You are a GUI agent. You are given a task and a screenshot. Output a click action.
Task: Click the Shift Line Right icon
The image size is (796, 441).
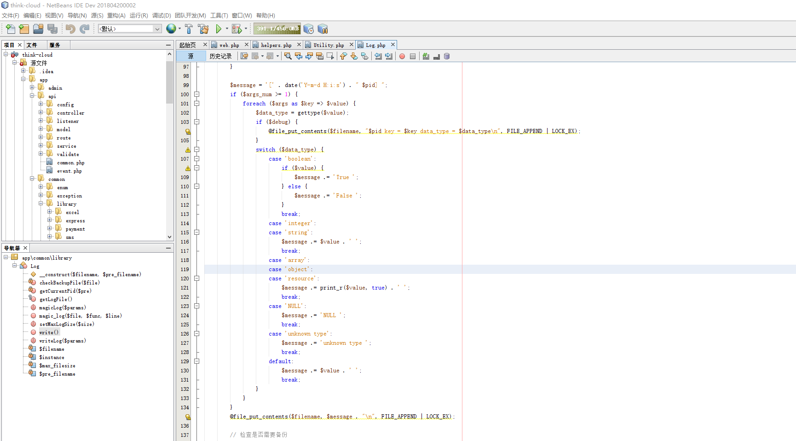pyautogui.click(x=389, y=56)
